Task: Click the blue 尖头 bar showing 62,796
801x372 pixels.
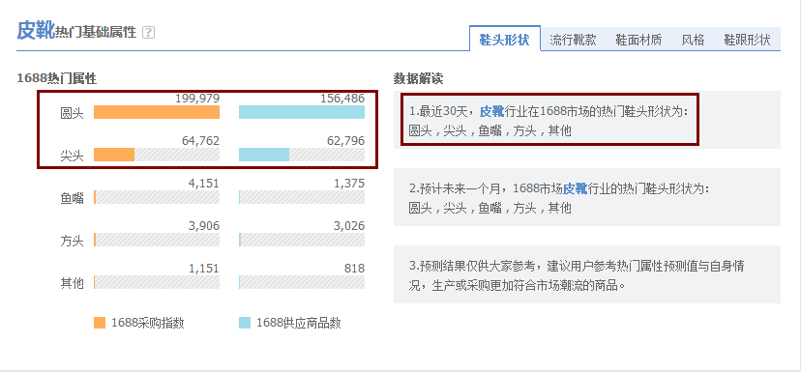Action: (x=264, y=155)
